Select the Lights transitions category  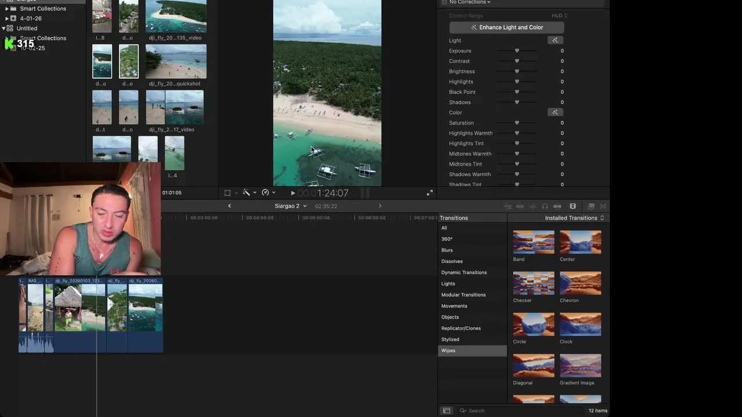(x=472, y=284)
